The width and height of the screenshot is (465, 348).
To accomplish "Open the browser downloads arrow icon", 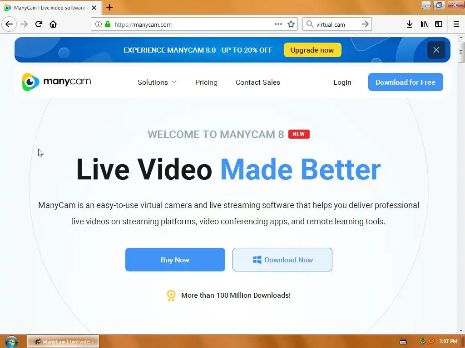I will point(410,24).
